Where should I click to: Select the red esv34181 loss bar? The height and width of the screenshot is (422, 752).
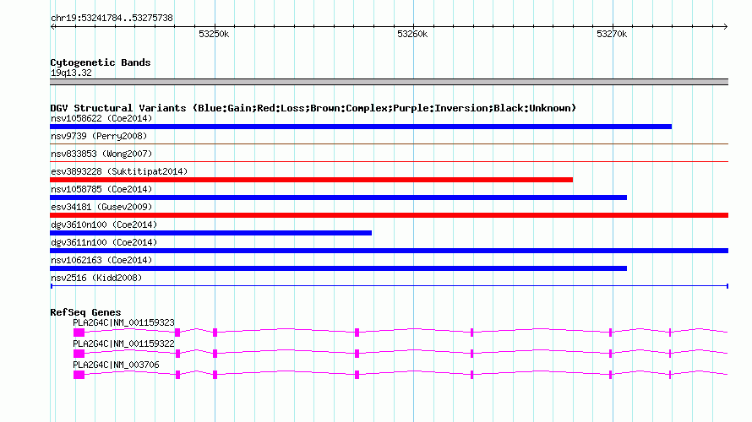(x=389, y=215)
